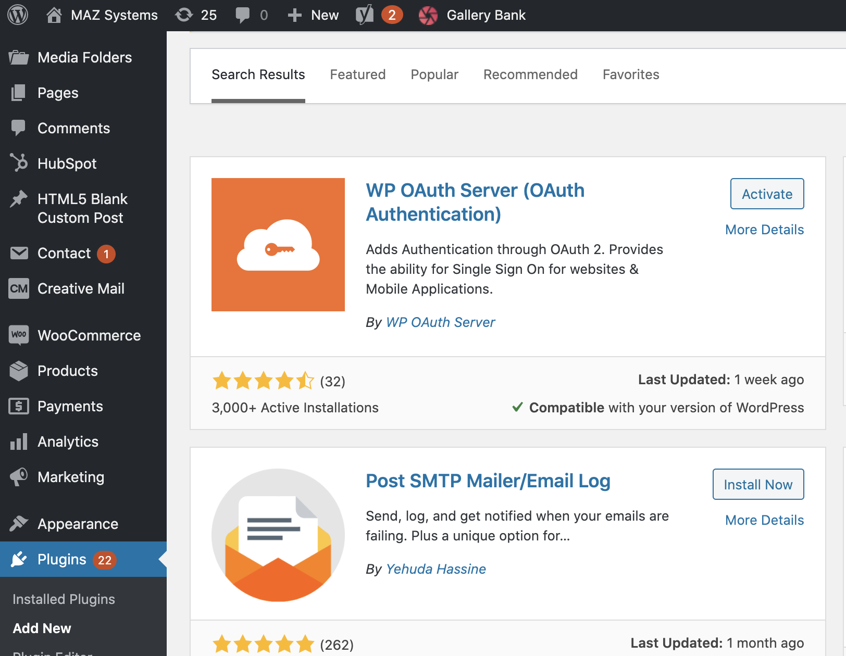Viewport: 846px width, 656px height.
Task: Click the Contact envelope icon
Action: click(x=19, y=253)
